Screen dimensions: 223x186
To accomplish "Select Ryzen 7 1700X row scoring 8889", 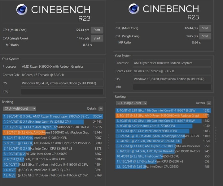I will point(53,143).
